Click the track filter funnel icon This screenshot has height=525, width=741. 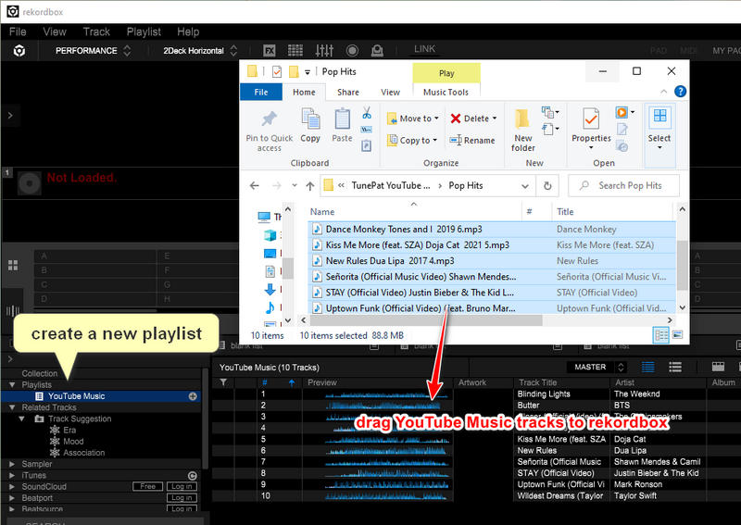223,382
